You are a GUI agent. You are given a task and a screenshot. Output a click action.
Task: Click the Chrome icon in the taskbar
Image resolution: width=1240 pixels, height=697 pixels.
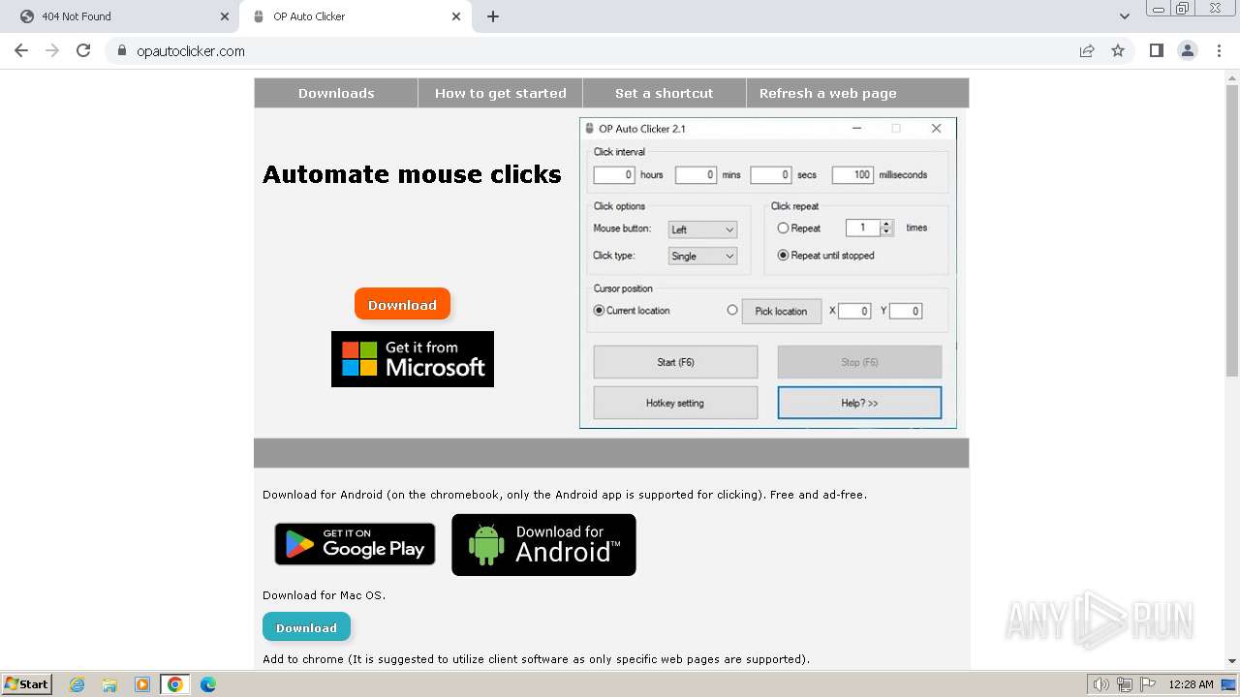click(175, 684)
